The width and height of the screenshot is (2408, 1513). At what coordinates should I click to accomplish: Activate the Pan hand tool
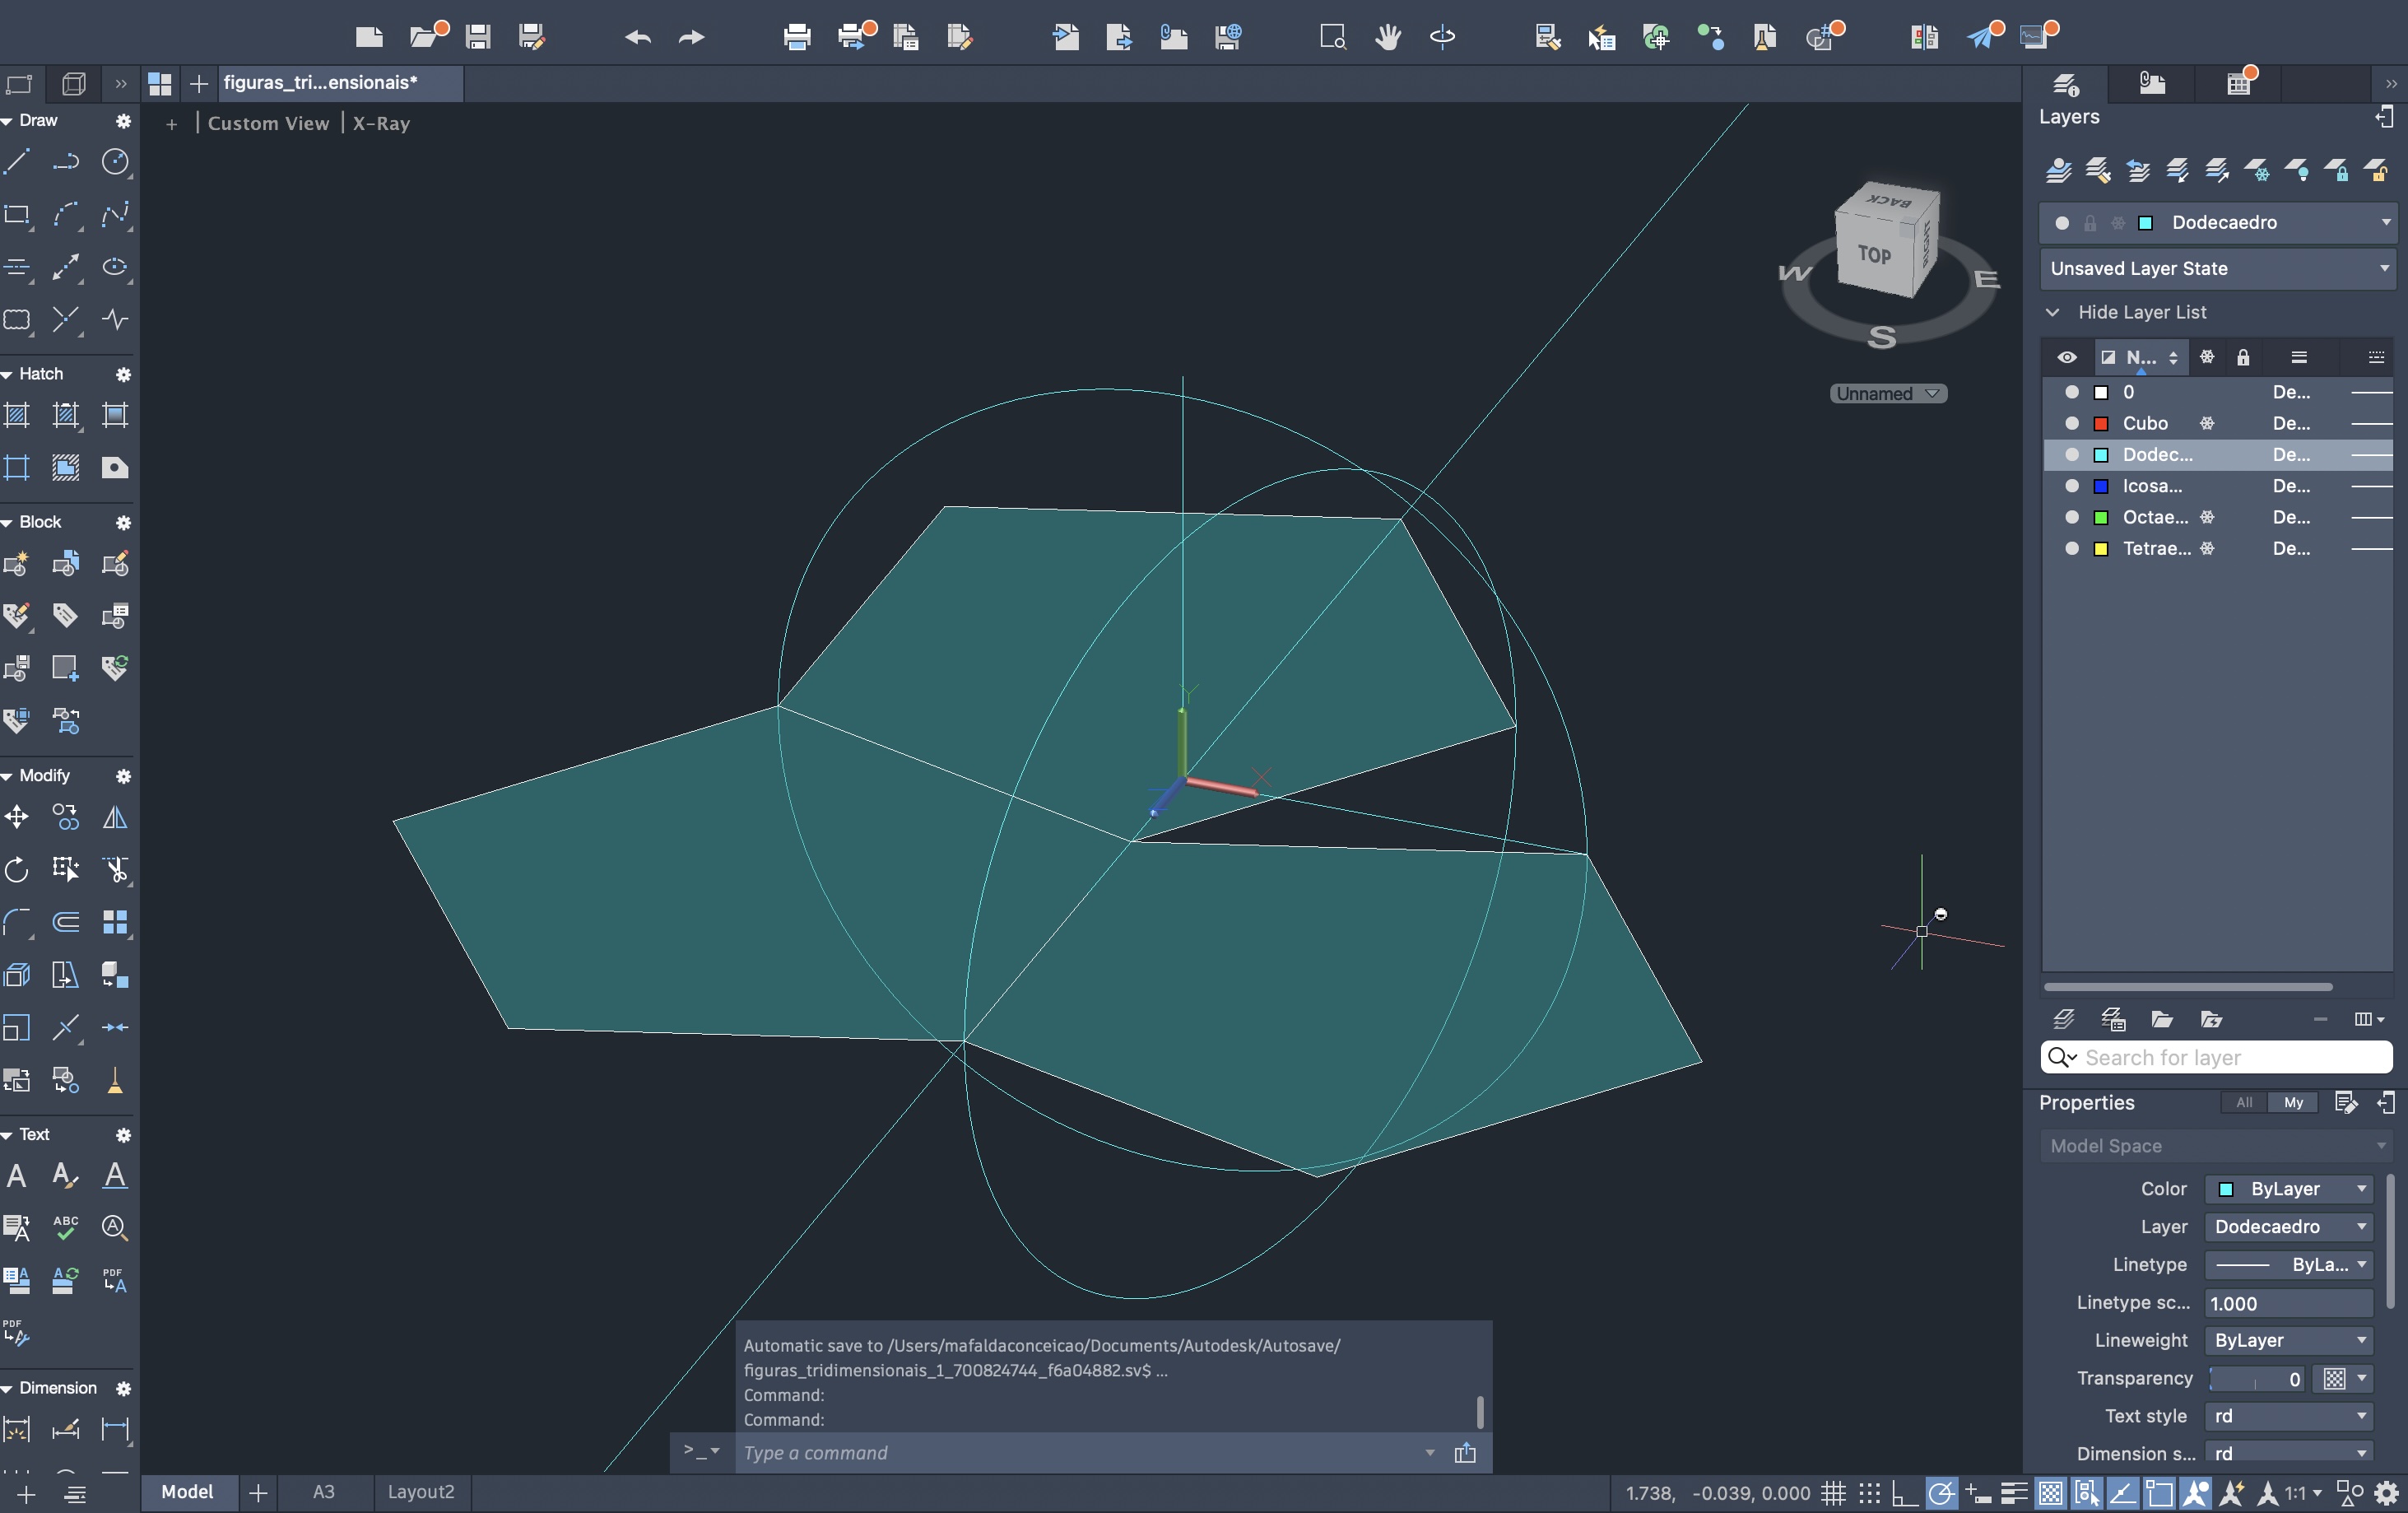1387,38
